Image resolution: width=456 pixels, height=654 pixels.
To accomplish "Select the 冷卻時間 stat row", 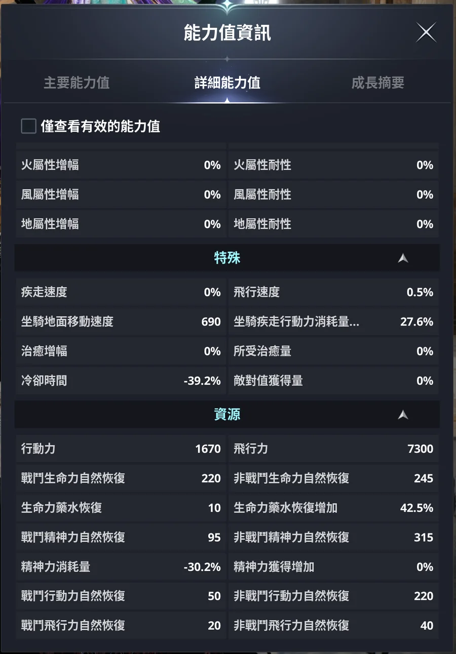I will coord(121,381).
